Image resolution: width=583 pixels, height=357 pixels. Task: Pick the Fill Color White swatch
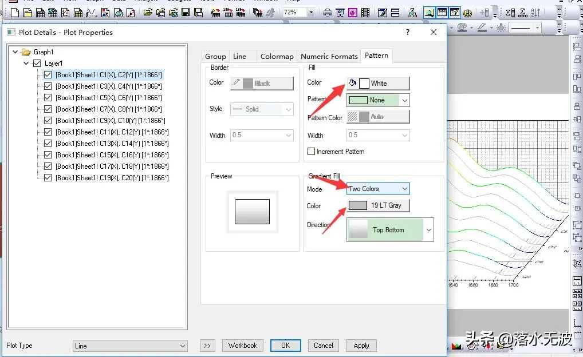(378, 83)
